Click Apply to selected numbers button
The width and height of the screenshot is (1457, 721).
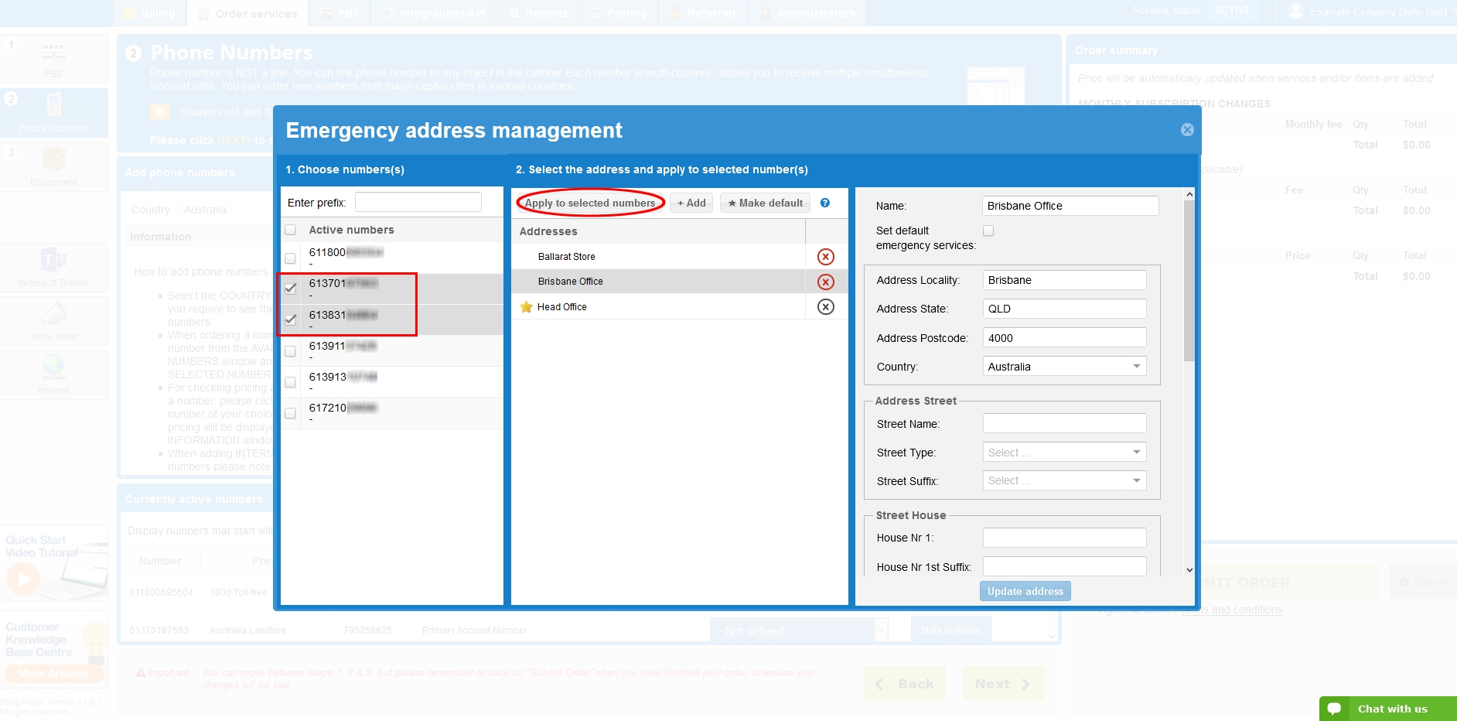[x=590, y=203]
